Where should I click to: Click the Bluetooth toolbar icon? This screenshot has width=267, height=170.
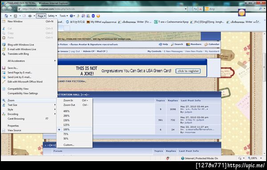(x=93, y=16)
